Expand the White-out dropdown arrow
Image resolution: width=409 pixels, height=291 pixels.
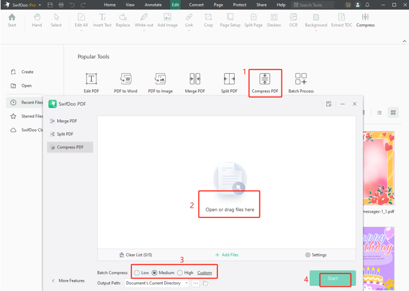click(x=144, y=31)
